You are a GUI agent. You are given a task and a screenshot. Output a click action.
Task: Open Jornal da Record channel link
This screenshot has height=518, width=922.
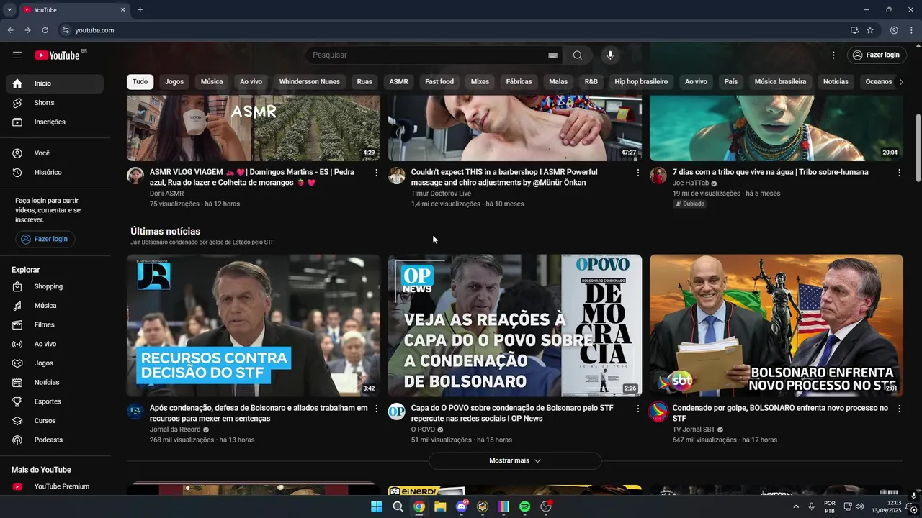[x=175, y=430]
